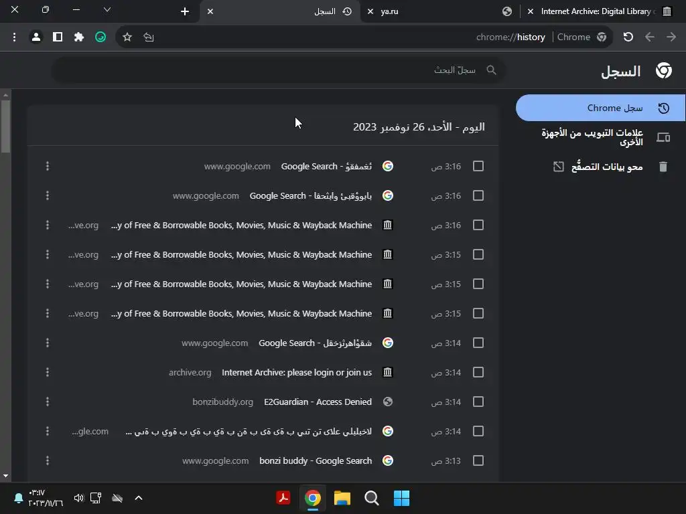Check the شقؤاهرثزخفل Google Search entry

(x=478, y=343)
